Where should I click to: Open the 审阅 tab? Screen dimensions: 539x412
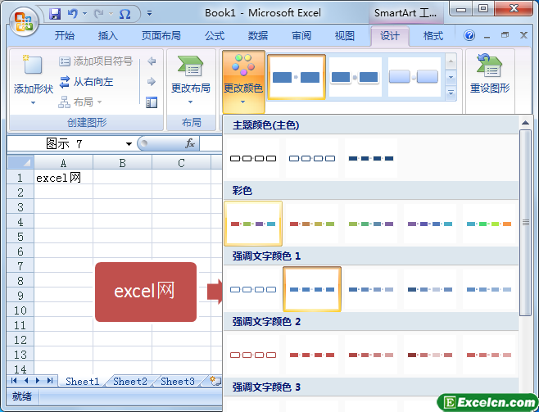click(301, 35)
